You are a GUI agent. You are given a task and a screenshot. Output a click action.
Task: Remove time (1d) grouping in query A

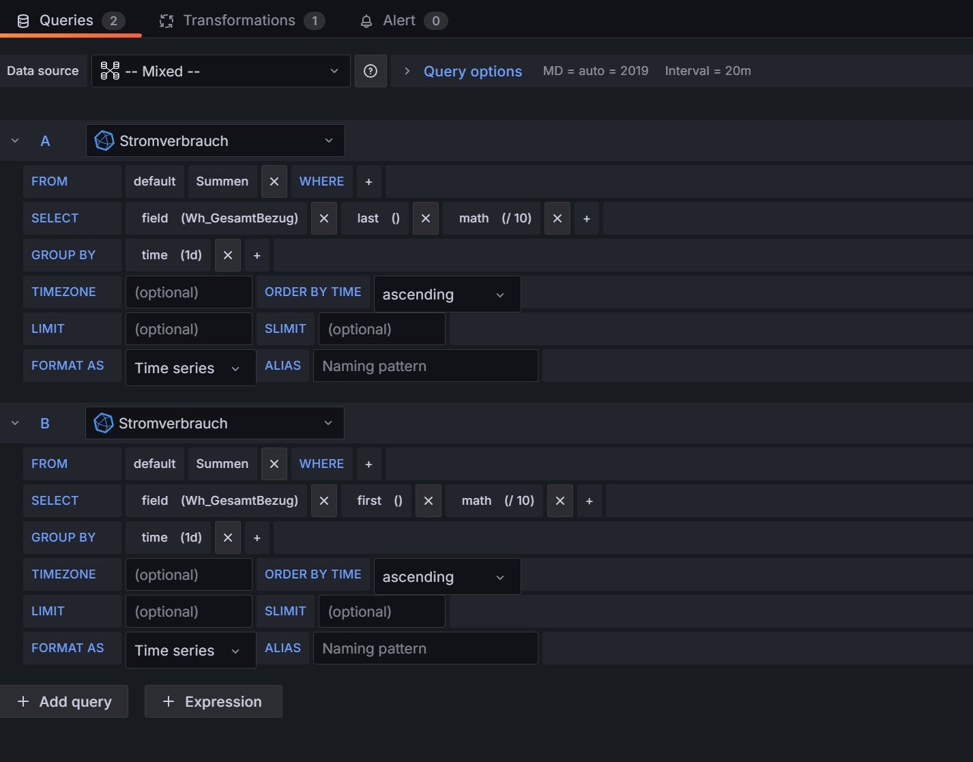coord(228,255)
